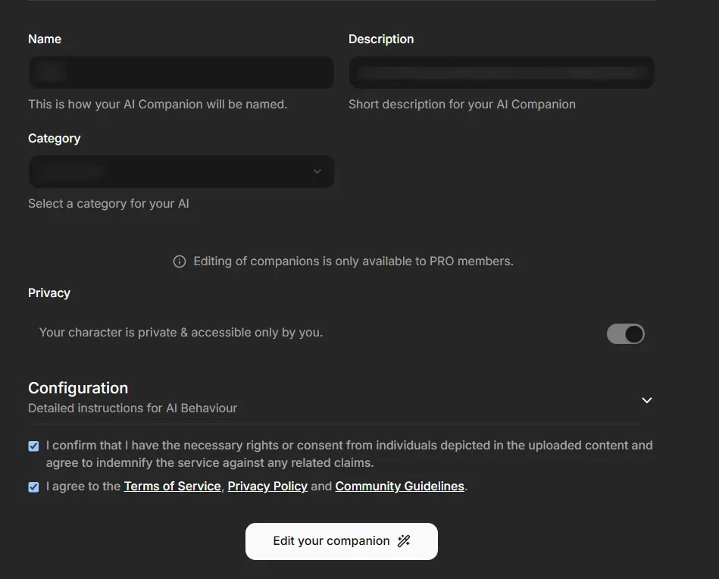Viewport: 719px width, 579px height.
Task: Click the Name input field
Action: click(x=181, y=73)
